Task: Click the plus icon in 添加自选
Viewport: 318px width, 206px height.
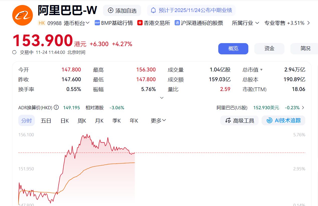Action: (111, 10)
